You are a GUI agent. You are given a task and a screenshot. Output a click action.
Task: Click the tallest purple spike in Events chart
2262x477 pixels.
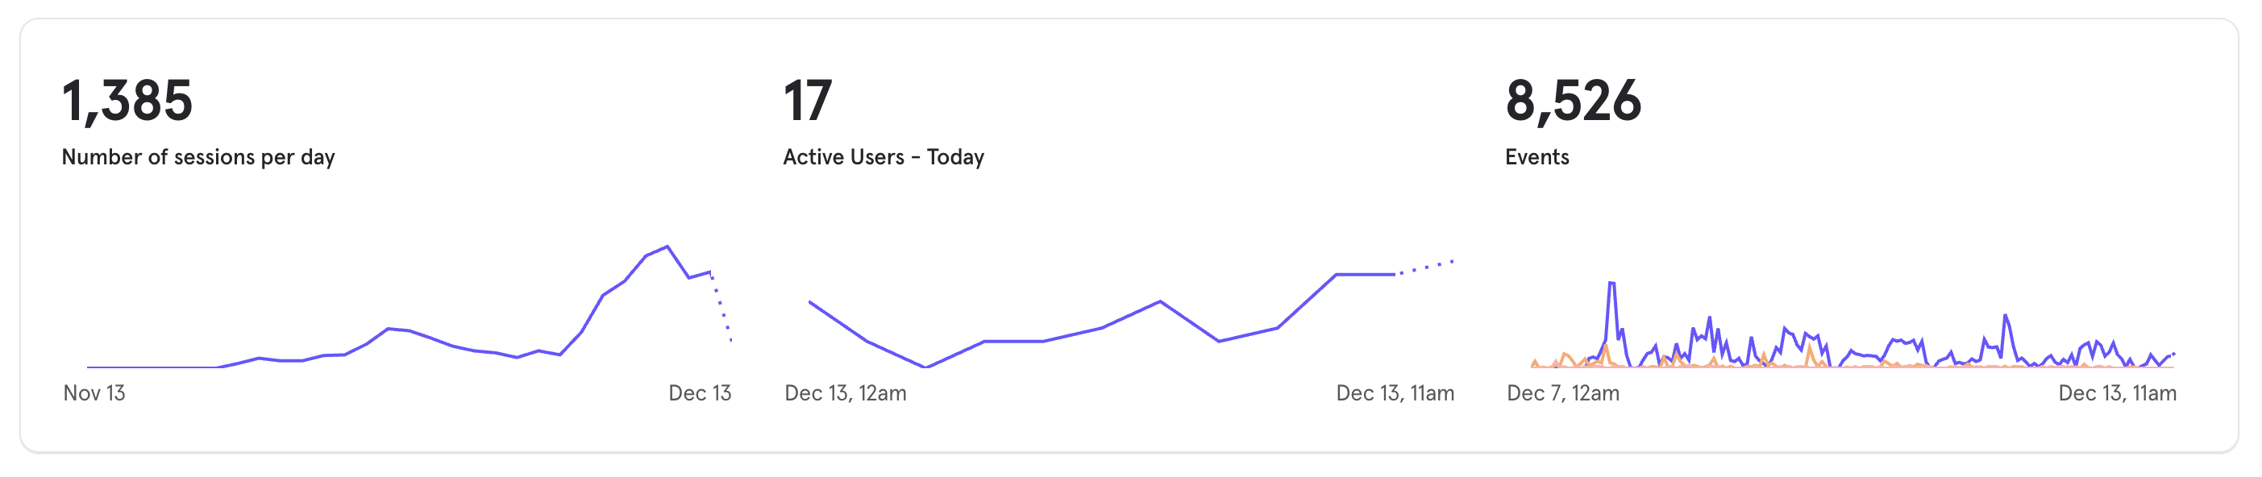point(1612,283)
